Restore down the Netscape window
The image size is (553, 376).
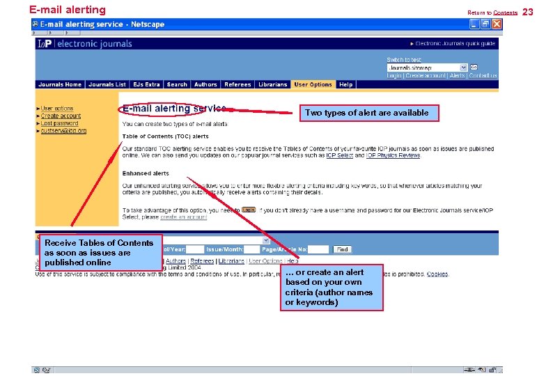[485, 24]
